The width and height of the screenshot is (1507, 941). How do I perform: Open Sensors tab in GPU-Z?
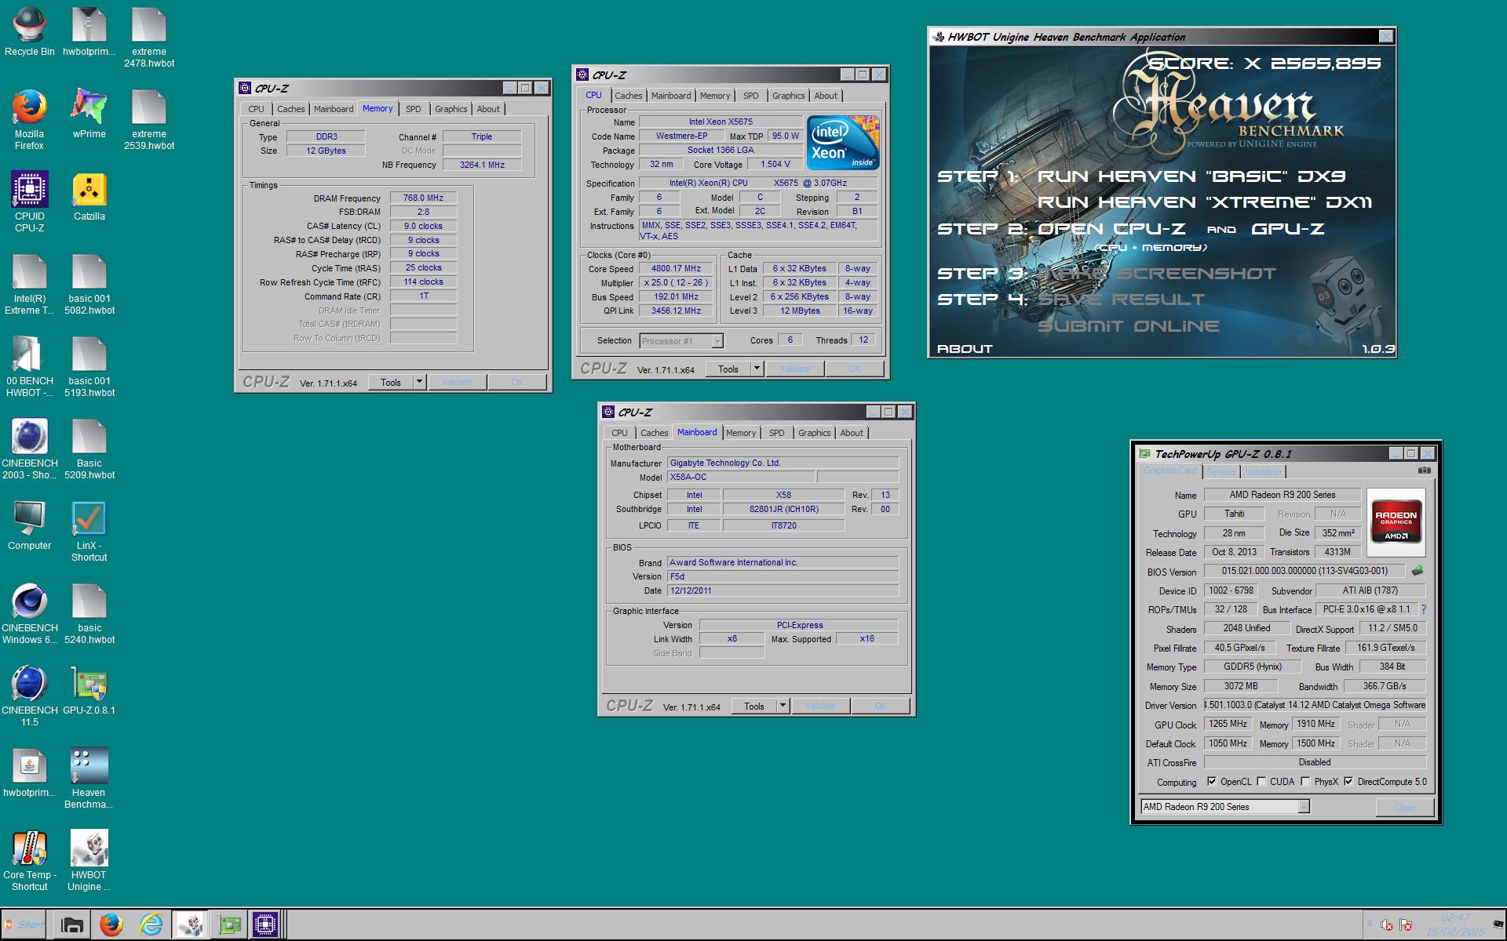tap(1221, 472)
